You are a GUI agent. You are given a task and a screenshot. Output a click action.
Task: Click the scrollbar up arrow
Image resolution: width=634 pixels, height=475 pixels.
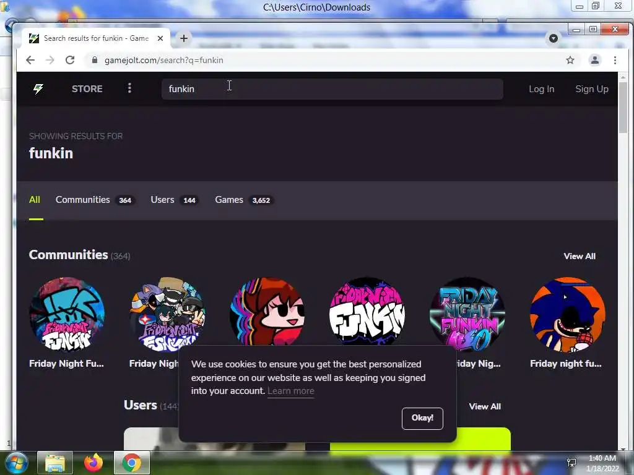[x=623, y=76]
